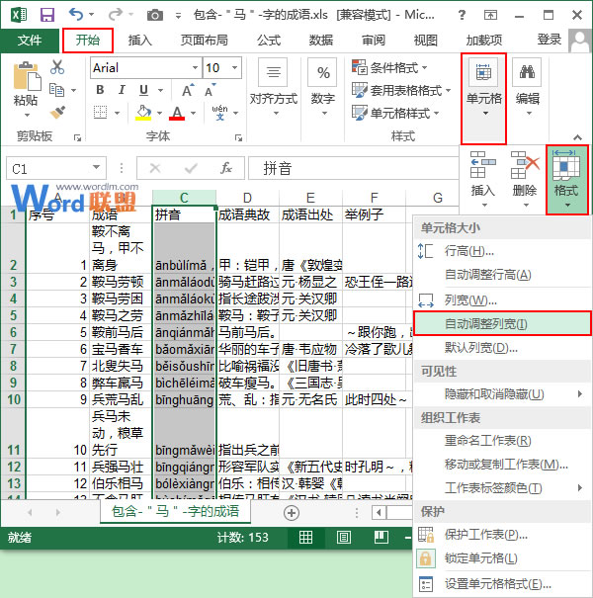The image size is (593, 598).
Task: Choose 自动调整列宽(I) menu item
Action: pyautogui.click(x=502, y=324)
